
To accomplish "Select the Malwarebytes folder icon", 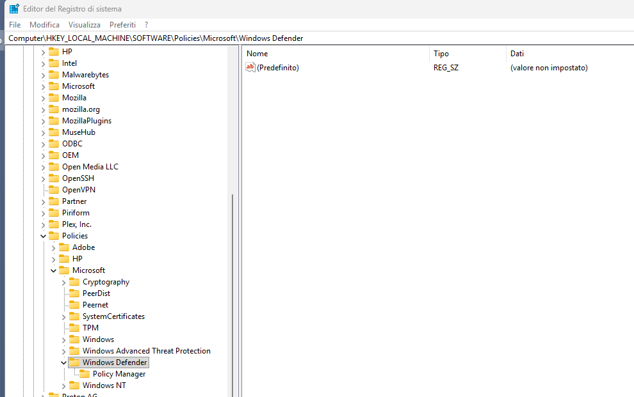I will [x=54, y=75].
